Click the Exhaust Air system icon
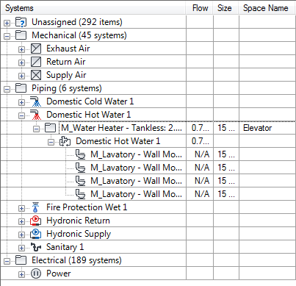The image size is (296, 286). (36, 49)
